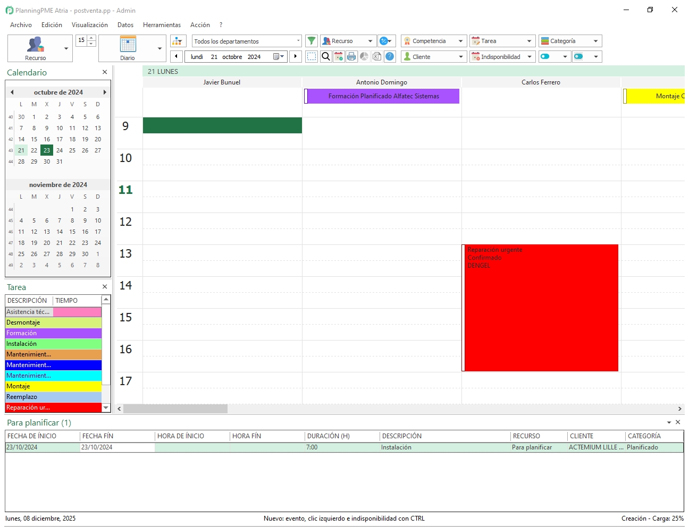This screenshot has width=689, height=527.
Task: Print the planning using the printer icon
Action: [x=351, y=56]
